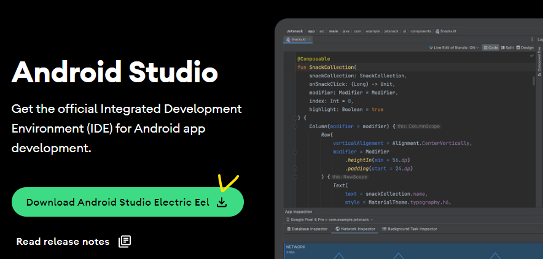Click the editor vertical scrollbar thumb

[x=534, y=81]
